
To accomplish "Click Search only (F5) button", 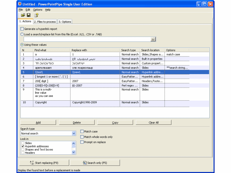I will tap(95, 163).
